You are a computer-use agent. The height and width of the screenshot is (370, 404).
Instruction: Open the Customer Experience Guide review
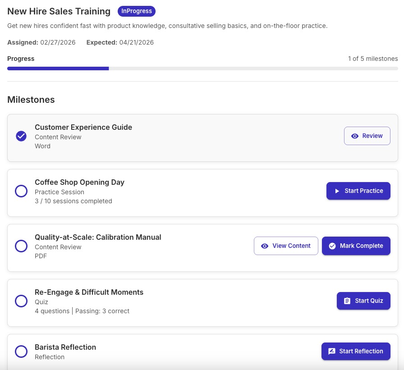click(x=367, y=136)
